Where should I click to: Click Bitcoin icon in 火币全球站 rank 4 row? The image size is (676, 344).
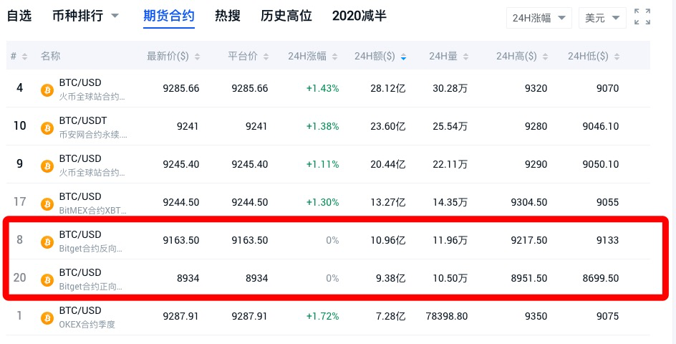pos(47,90)
